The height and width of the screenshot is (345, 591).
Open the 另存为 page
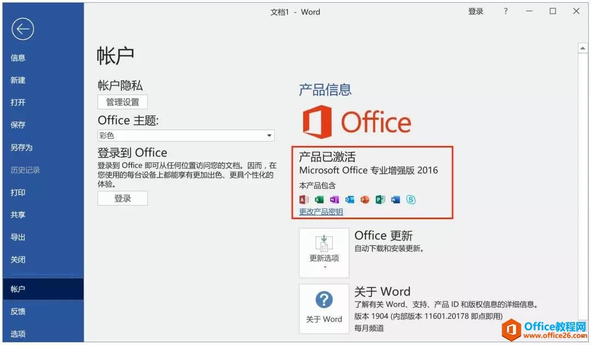[21, 147]
